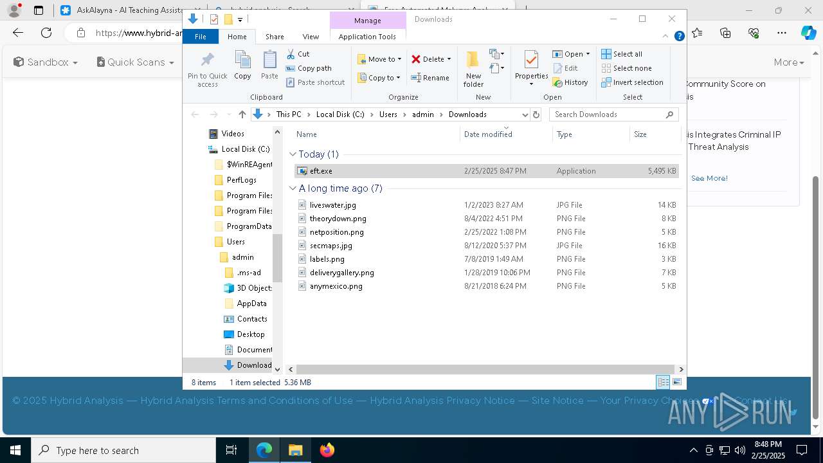
Task: Click Pin to Quick access icon
Action: click(x=207, y=69)
